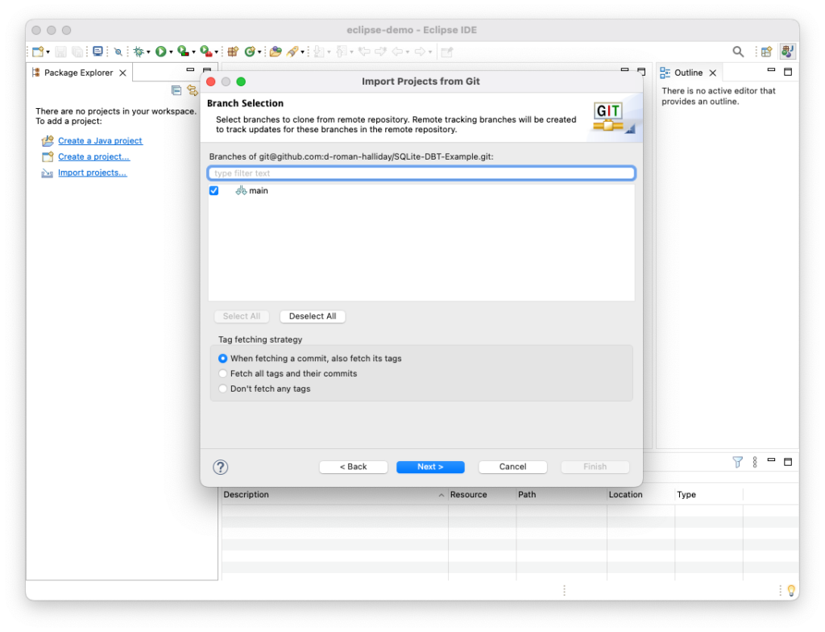This screenshot has width=825, height=632.
Task: Click the Search flashlight toolbar icon
Action: coord(292,52)
